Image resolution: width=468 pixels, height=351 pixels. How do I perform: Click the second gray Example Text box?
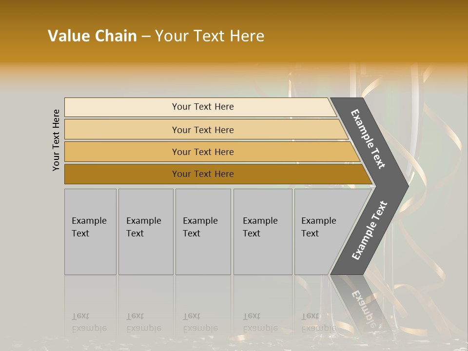(145, 232)
